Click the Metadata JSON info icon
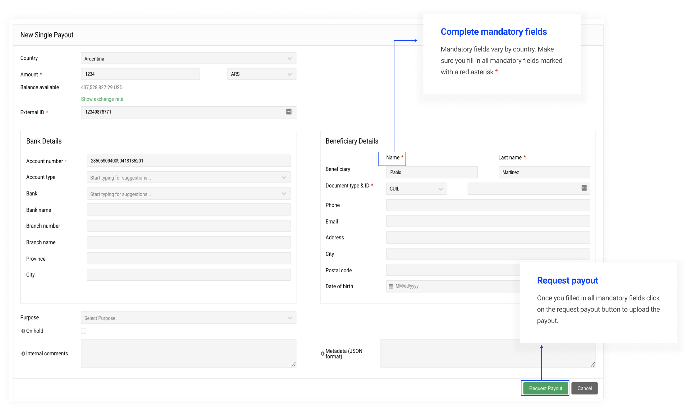 pyautogui.click(x=322, y=354)
